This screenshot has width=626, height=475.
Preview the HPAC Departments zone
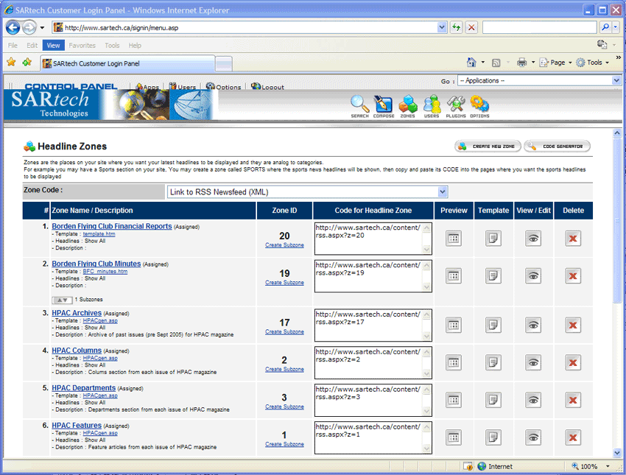(454, 400)
